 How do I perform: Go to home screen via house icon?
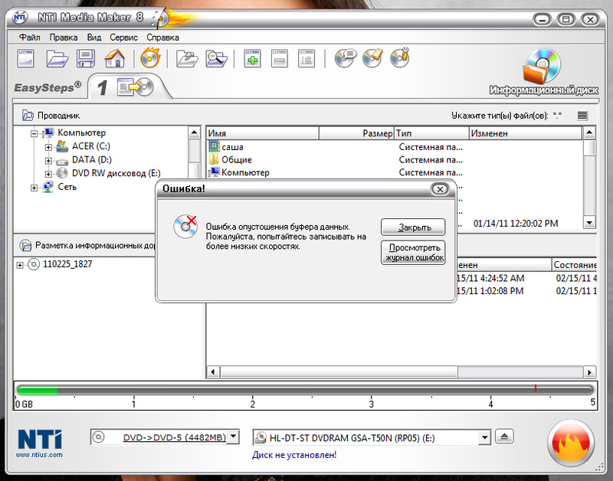pyautogui.click(x=114, y=59)
